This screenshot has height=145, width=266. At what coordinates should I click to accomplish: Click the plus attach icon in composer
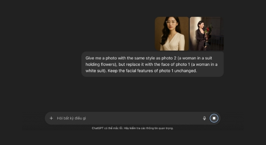click(51, 118)
